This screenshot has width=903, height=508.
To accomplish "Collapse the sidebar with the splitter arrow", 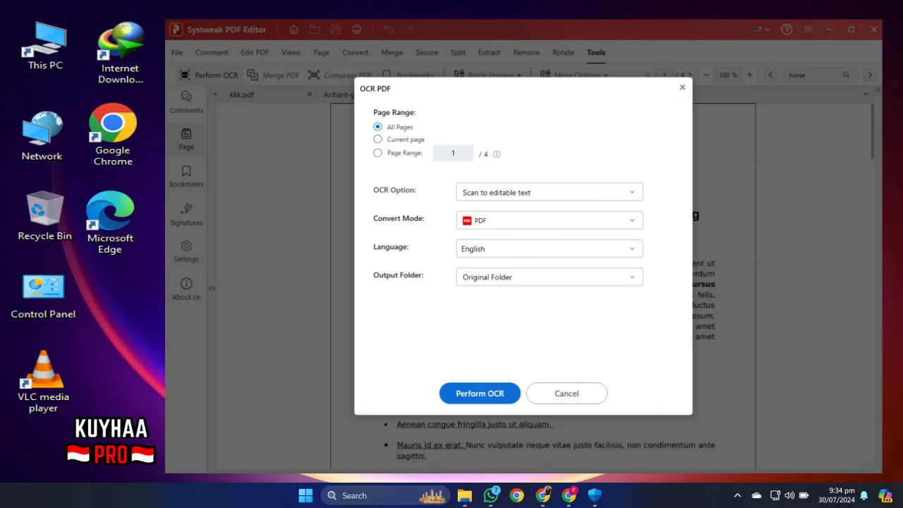I will (211, 288).
